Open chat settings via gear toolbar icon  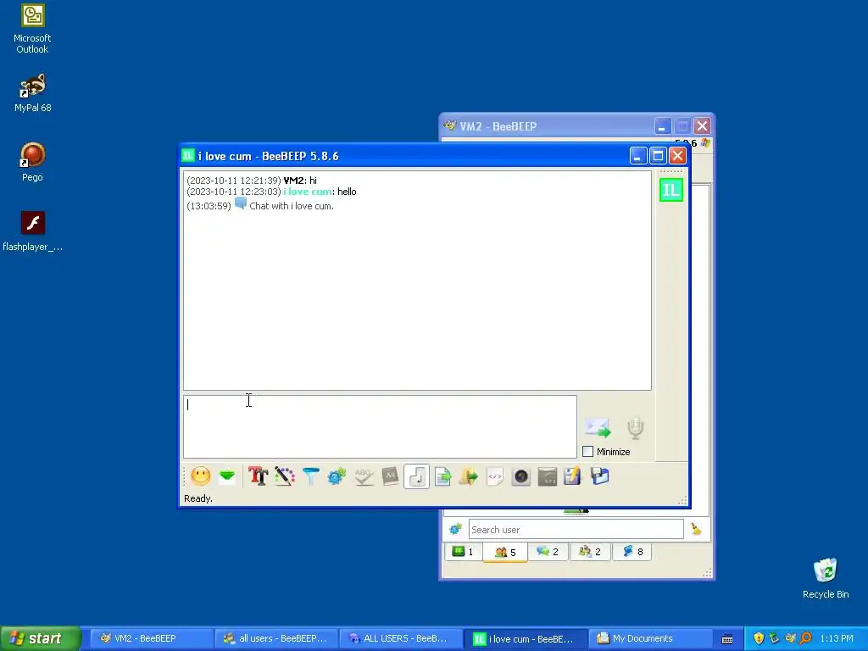[x=337, y=476]
